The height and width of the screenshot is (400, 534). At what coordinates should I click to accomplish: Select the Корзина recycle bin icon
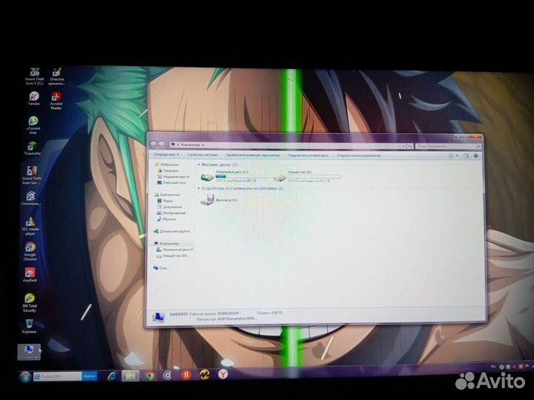coord(29,326)
